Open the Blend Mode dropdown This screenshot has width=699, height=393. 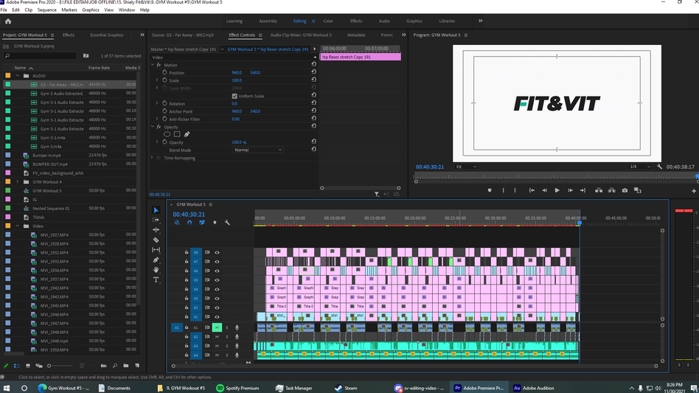(x=257, y=150)
